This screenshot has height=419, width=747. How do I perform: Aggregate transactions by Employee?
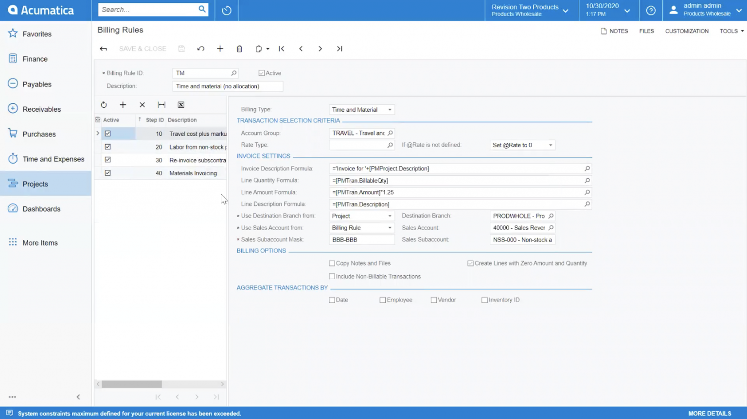tap(383, 300)
